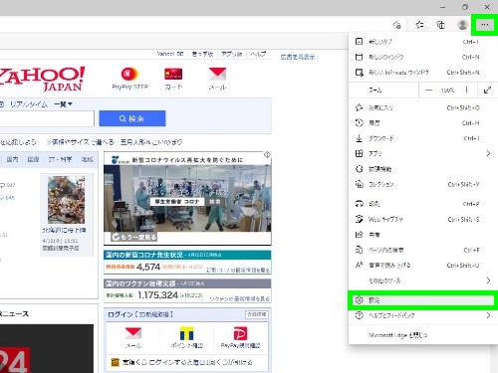Click the cherry blossom news thumbnail
498x373 pixels.
[66, 200]
